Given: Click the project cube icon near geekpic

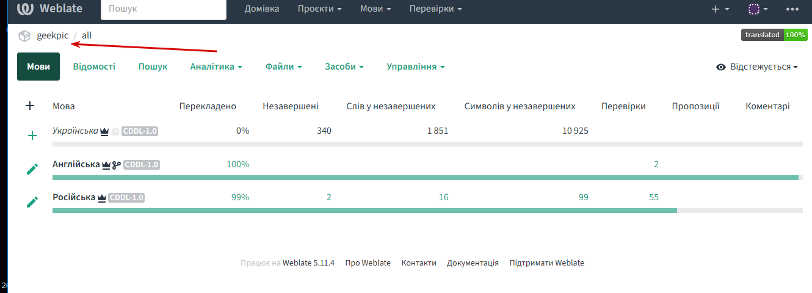Looking at the screenshot, I should pyautogui.click(x=24, y=36).
